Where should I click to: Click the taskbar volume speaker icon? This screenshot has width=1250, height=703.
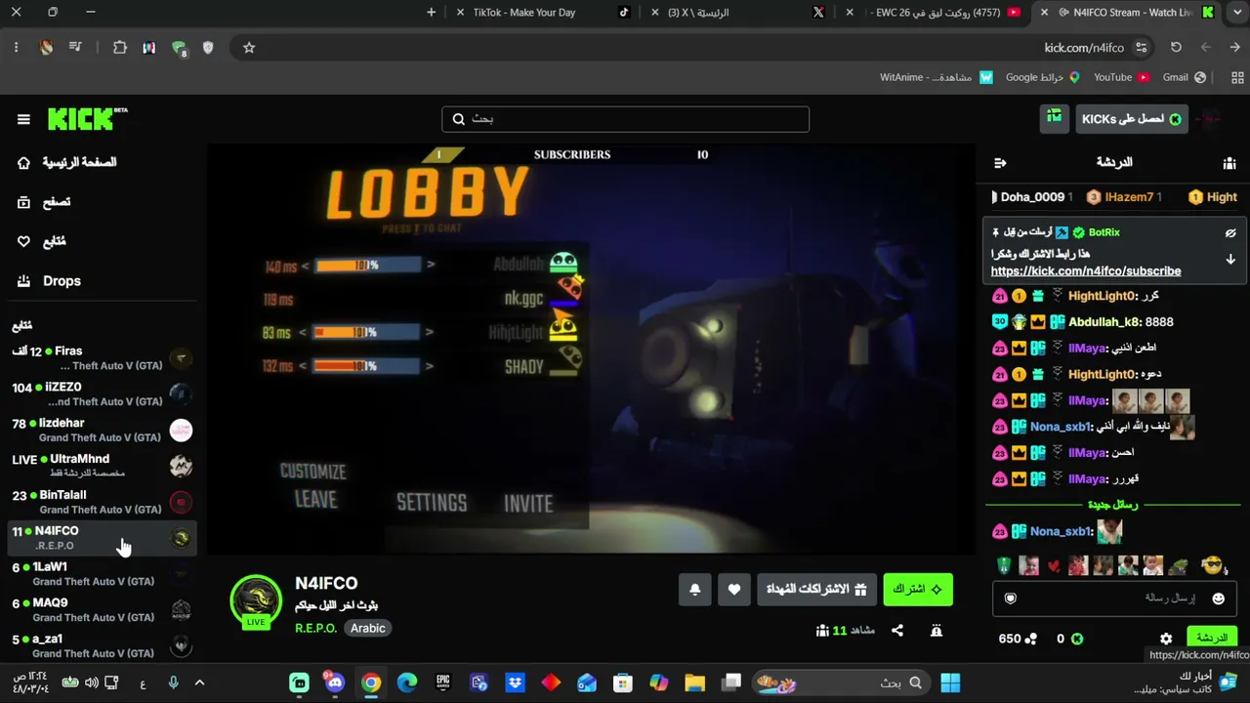click(x=92, y=682)
